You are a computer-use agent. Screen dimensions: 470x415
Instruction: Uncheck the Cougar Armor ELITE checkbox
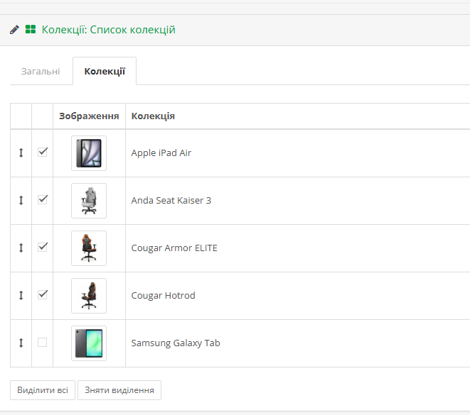tap(43, 247)
